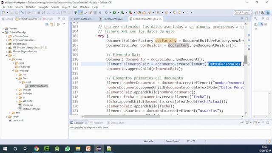Image resolution: width=272 pixels, height=153 pixels.
Task: Click the Project Explorer filter icon
Action: pos(58,24)
